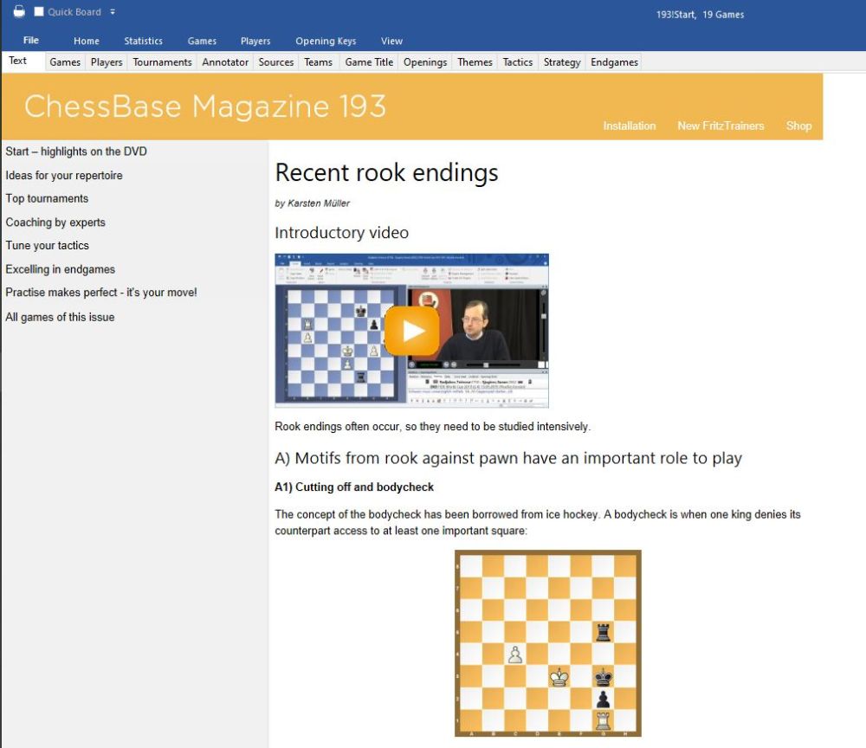Open Start – highlights on the DVD

coord(76,152)
